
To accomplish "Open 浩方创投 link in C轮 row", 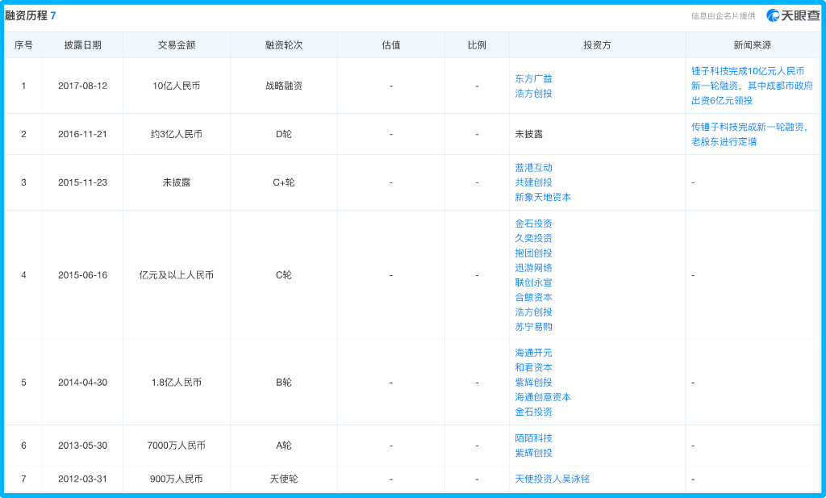I will point(533,312).
